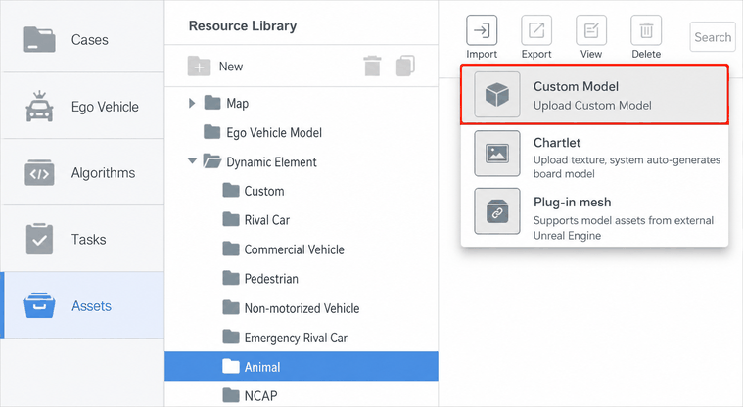
Task: Select the Non-motorized Vehicle tree item
Action: coord(301,308)
